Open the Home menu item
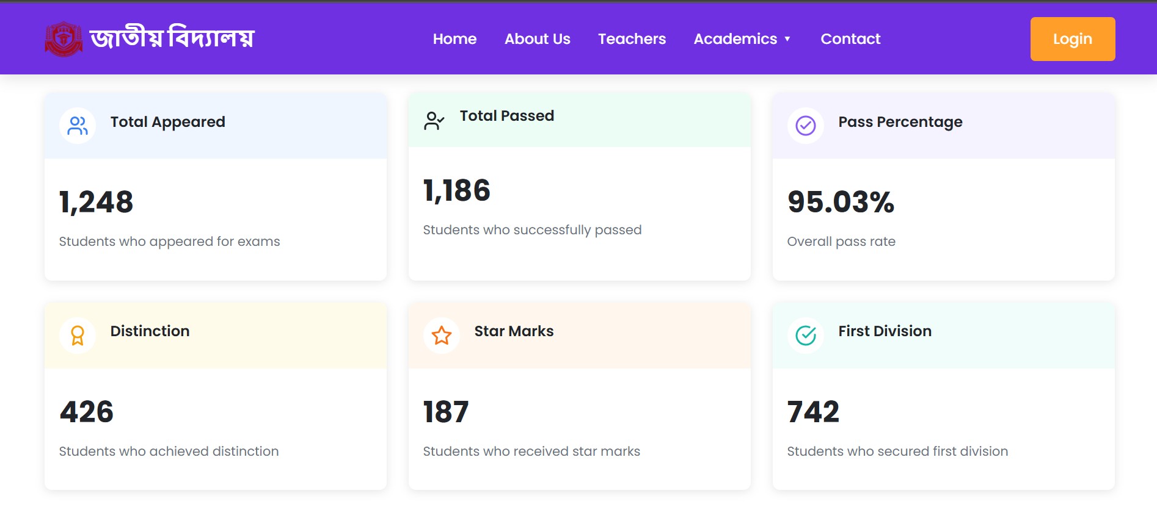The height and width of the screenshot is (507, 1157). [454, 39]
